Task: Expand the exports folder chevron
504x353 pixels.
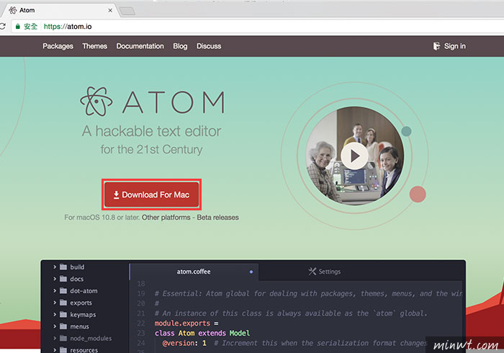Action: point(55,303)
